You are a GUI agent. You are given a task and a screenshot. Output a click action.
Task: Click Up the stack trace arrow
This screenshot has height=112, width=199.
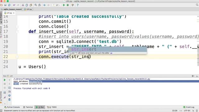tap(9, 80)
